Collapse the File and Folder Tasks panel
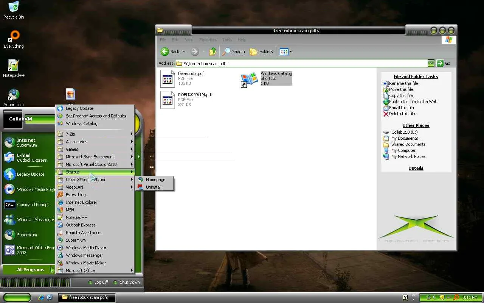 tap(416, 77)
